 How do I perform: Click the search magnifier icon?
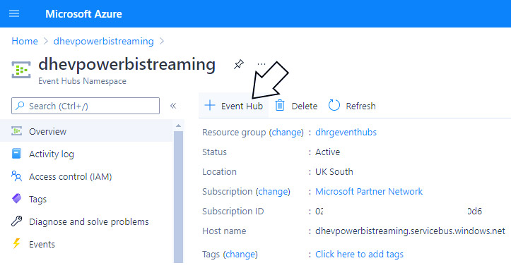tap(20, 106)
